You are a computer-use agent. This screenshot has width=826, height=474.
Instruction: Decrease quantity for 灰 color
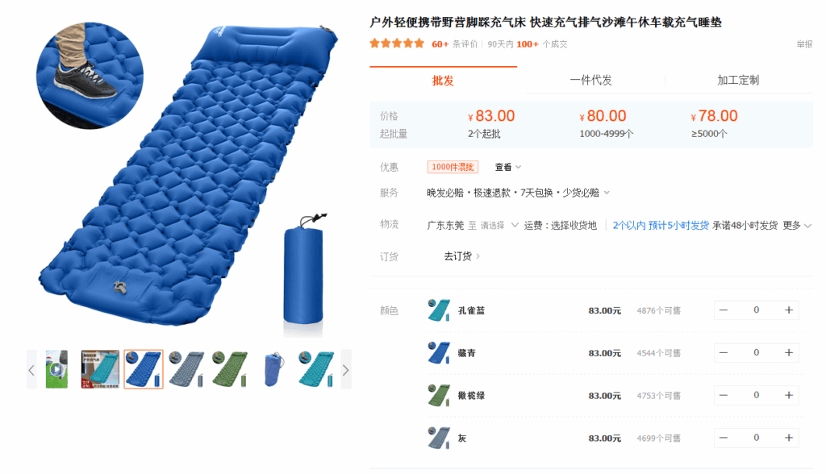click(x=724, y=439)
